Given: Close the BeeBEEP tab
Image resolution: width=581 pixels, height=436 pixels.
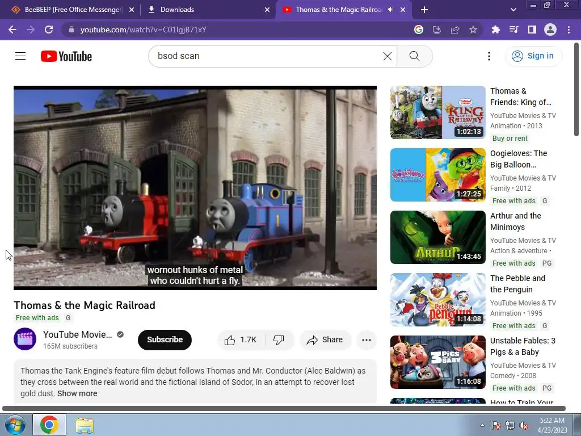Looking at the screenshot, I should [132, 10].
